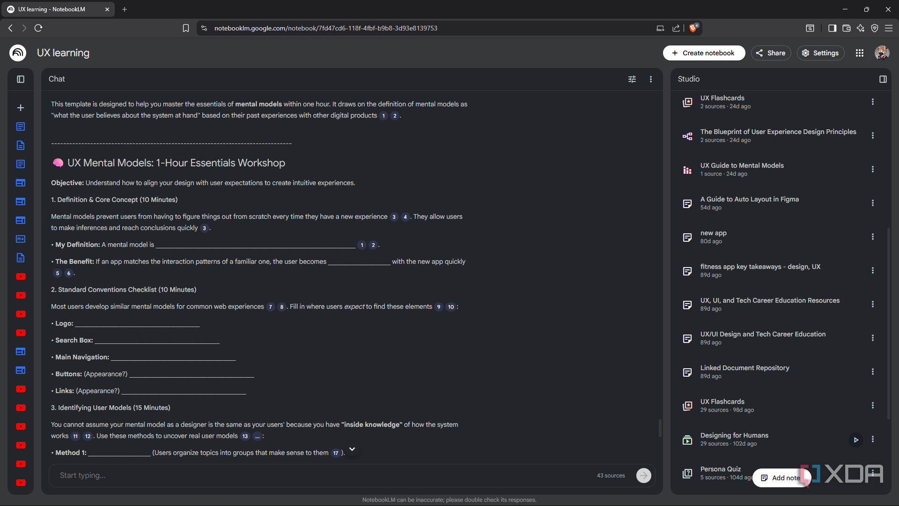Select the UX learning - NotebookLM tab
The width and height of the screenshot is (899, 506).
pos(59,9)
